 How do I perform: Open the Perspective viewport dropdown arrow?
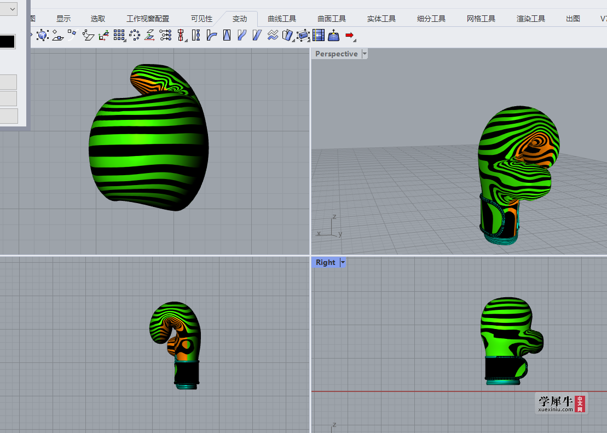tap(365, 54)
